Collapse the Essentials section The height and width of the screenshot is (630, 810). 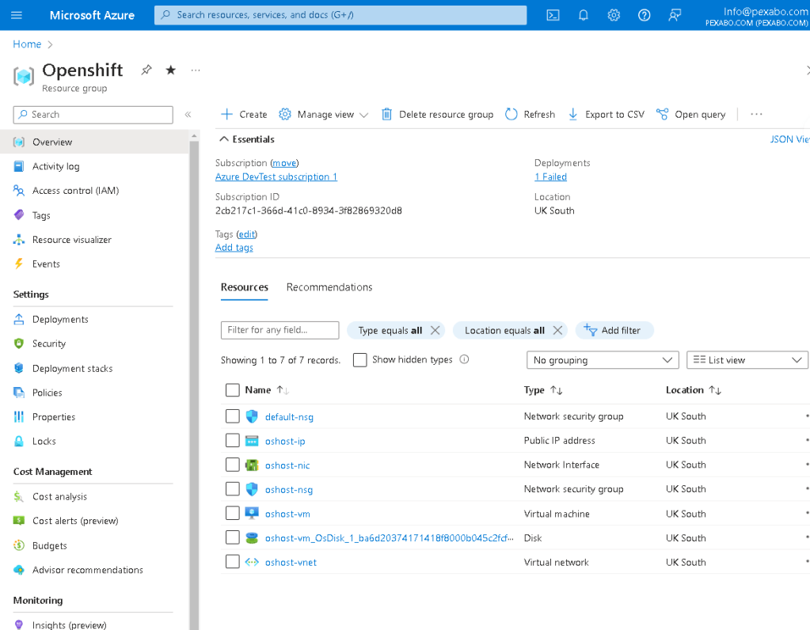[247, 139]
